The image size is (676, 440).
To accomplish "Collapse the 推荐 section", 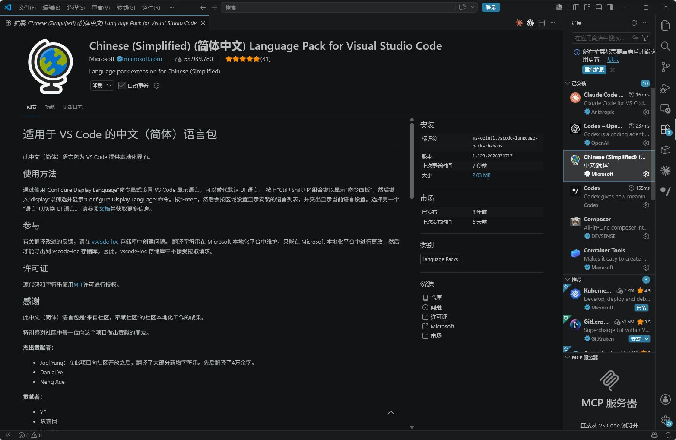I will pyautogui.click(x=568, y=280).
